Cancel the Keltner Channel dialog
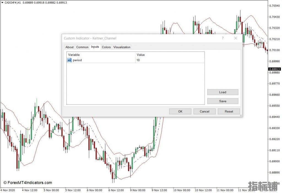 pyautogui.click(x=204, y=111)
